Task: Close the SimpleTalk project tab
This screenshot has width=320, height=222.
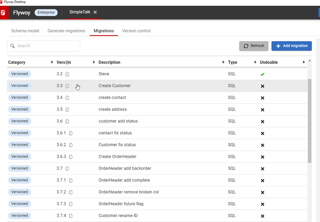Action: [95, 12]
